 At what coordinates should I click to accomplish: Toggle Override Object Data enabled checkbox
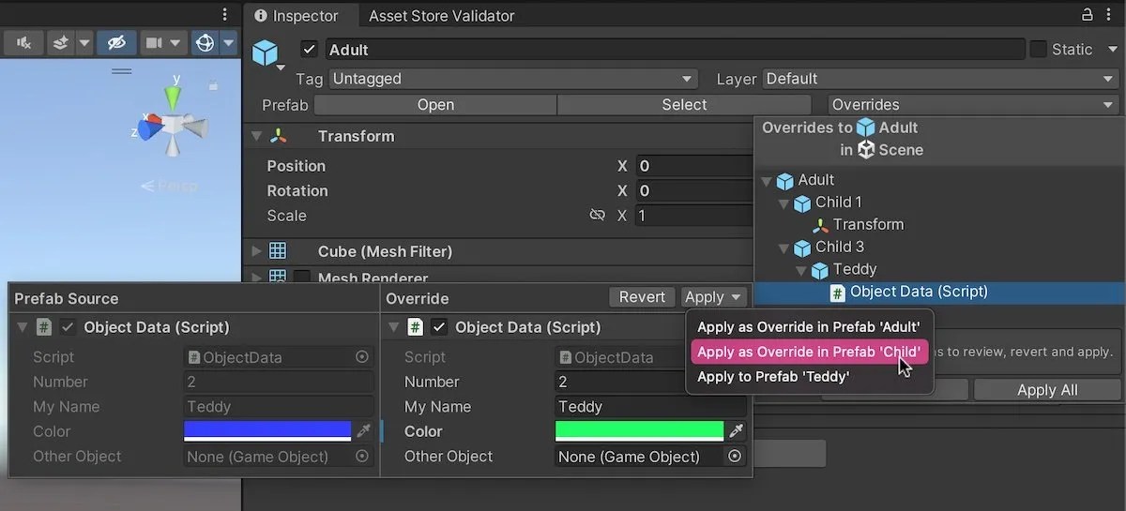pyautogui.click(x=439, y=327)
